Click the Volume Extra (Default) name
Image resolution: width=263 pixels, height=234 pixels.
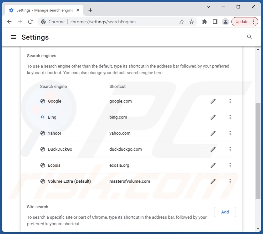[x=69, y=181]
